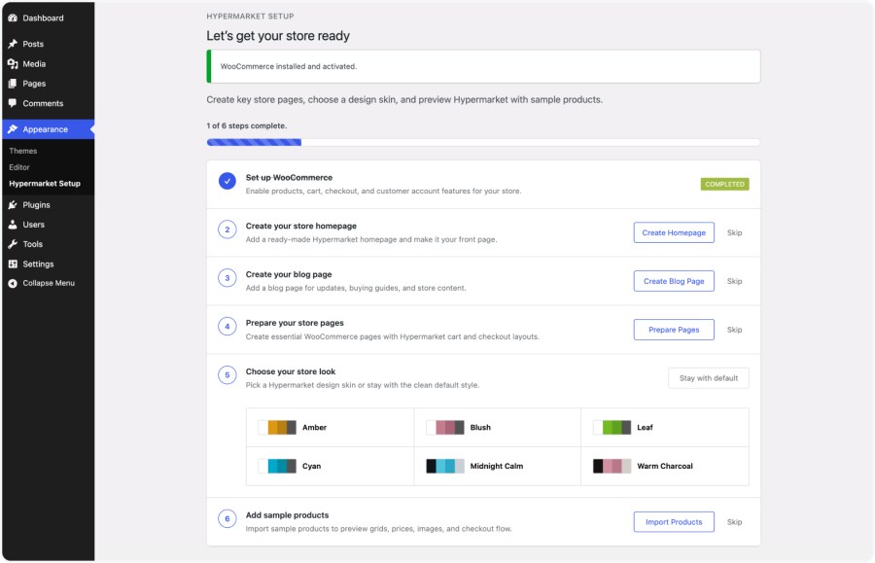Click the Settings sliders icon
The image size is (875, 563).
click(x=13, y=264)
